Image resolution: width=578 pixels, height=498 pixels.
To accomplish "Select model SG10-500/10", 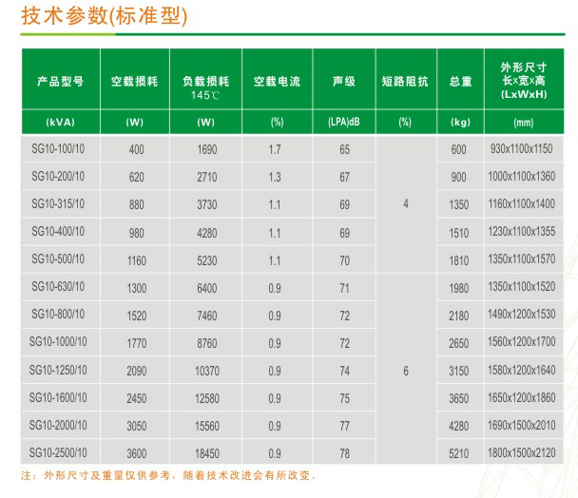I will coord(58,259).
